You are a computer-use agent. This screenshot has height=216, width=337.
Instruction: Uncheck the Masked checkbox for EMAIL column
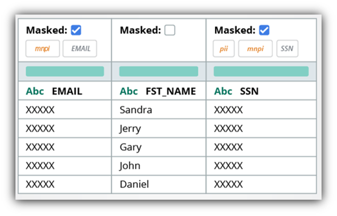coord(76,30)
